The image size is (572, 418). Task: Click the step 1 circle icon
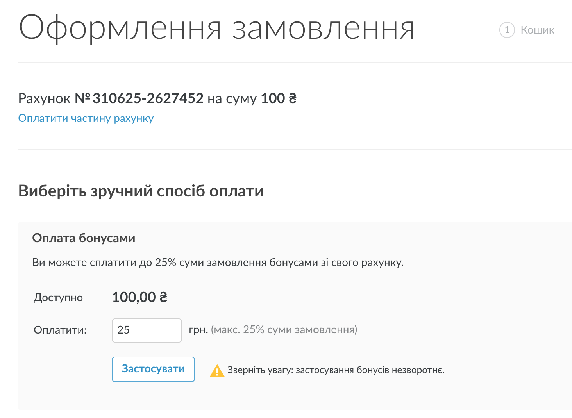tap(507, 30)
